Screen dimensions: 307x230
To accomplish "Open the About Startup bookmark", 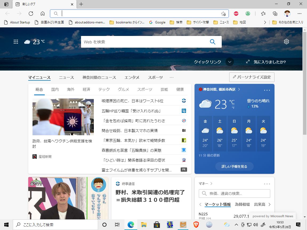I will click(17, 22).
